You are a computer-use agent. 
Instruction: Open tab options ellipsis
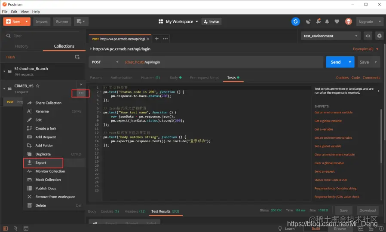(x=165, y=39)
